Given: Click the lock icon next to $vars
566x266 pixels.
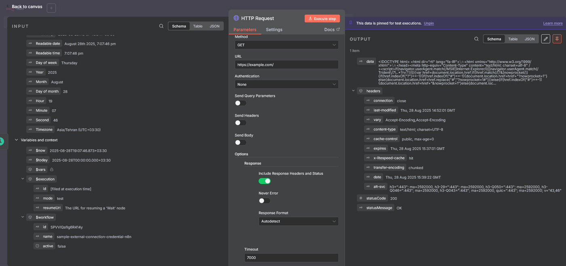Looking at the screenshot, I should [x=52, y=170].
